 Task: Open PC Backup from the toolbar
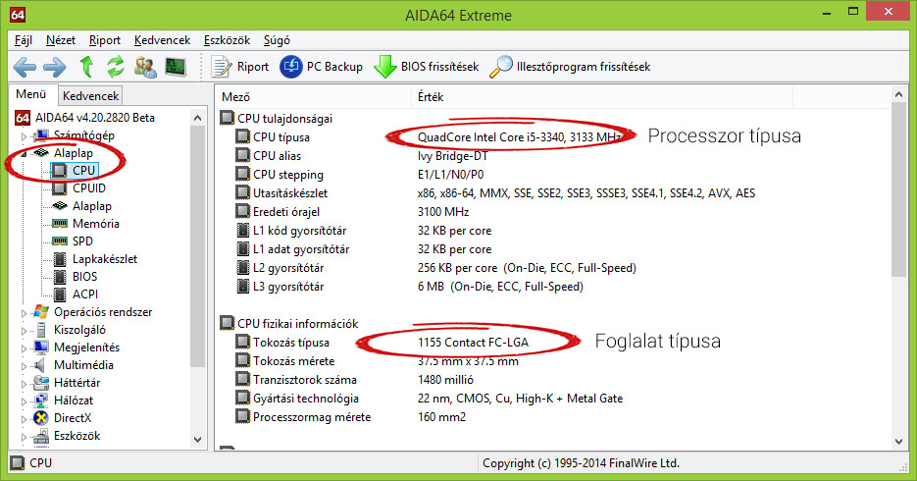[321, 67]
